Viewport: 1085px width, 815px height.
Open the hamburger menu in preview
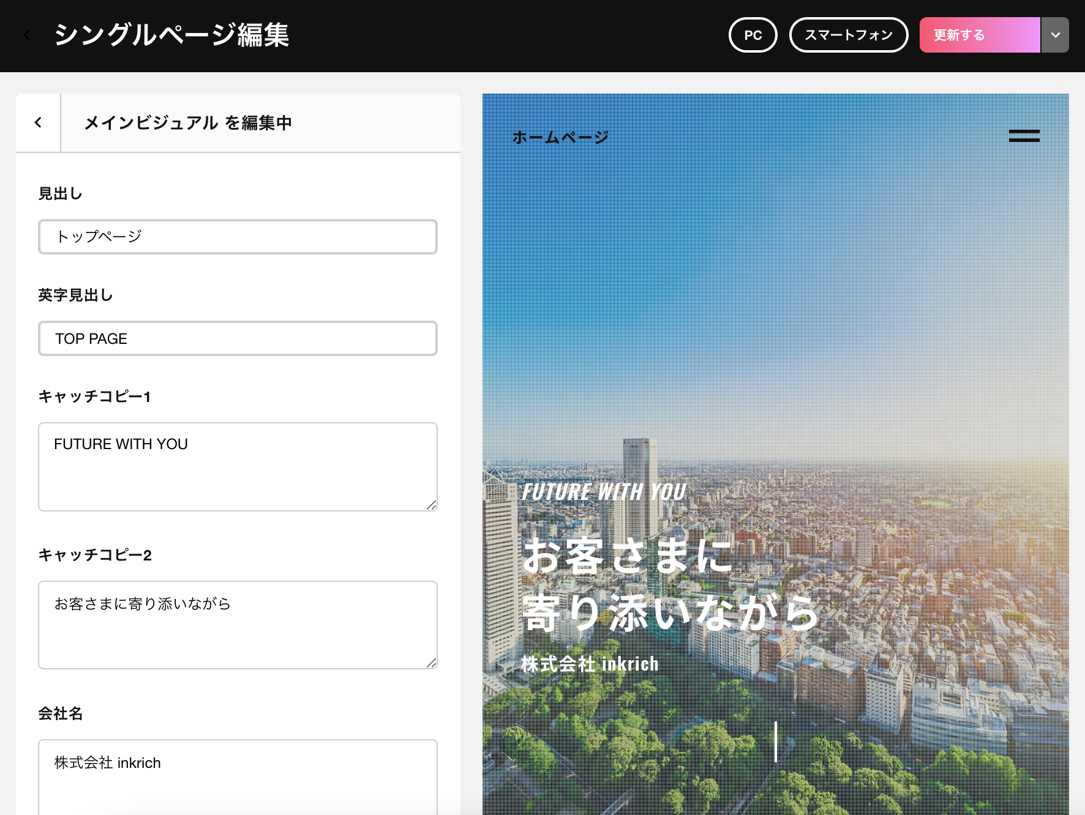click(x=1024, y=136)
